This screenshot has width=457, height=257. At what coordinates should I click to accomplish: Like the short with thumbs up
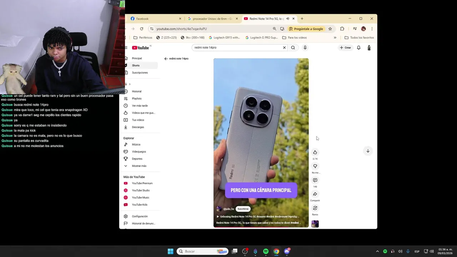[x=315, y=152]
